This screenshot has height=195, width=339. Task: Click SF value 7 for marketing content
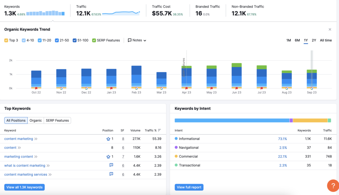click(123, 157)
